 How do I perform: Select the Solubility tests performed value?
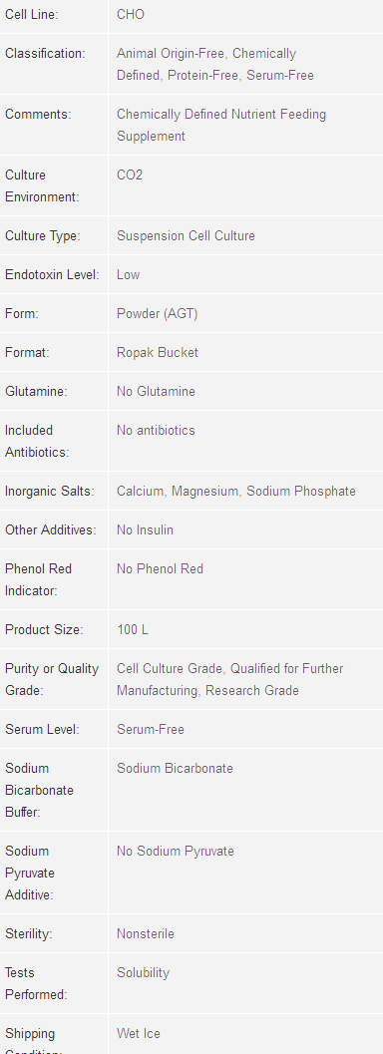pyautogui.click(x=143, y=972)
